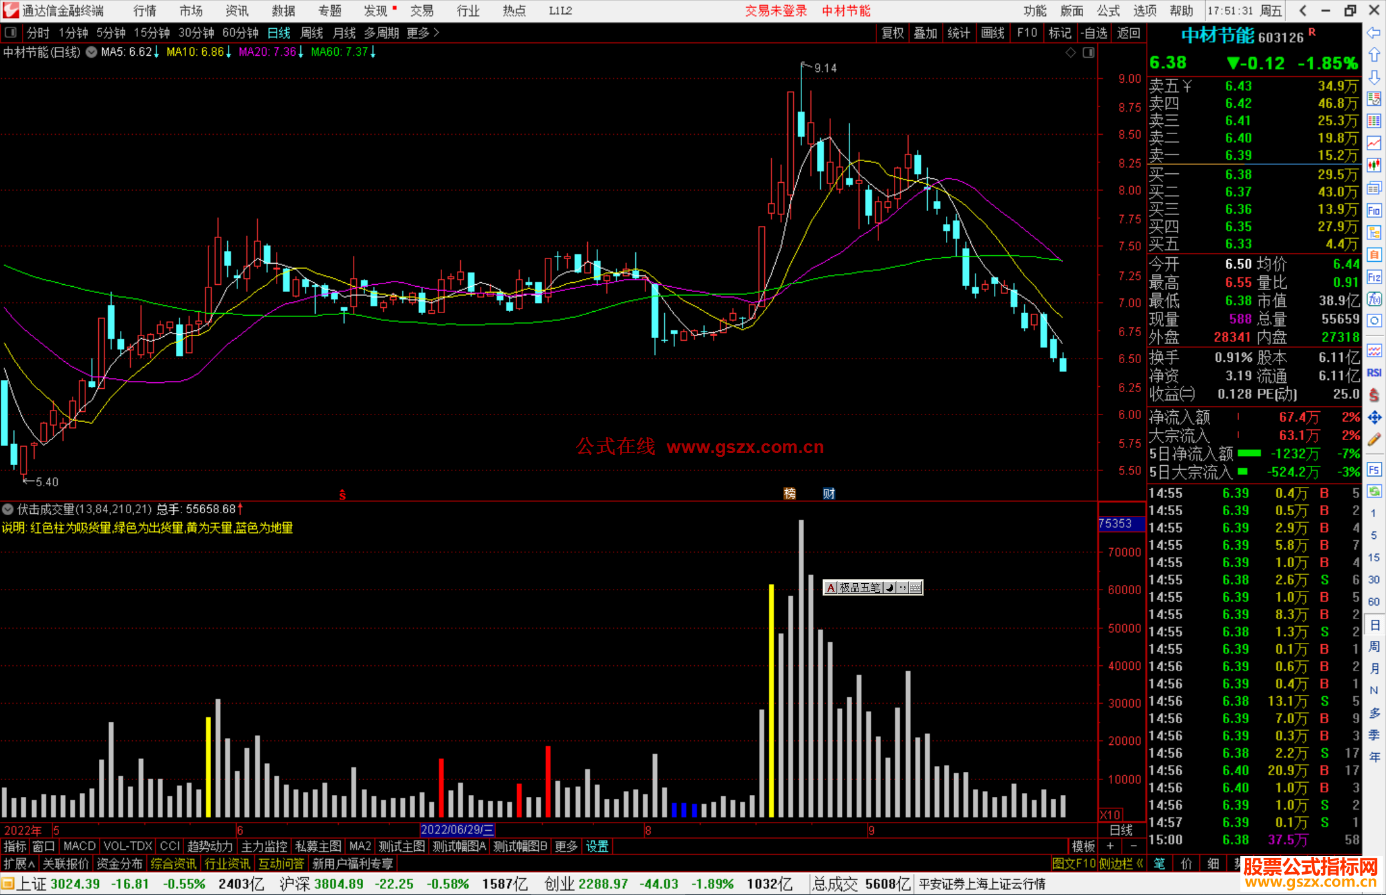This screenshot has height=895, width=1386.
Task: Open the 模板 template selector
Action: (1083, 846)
